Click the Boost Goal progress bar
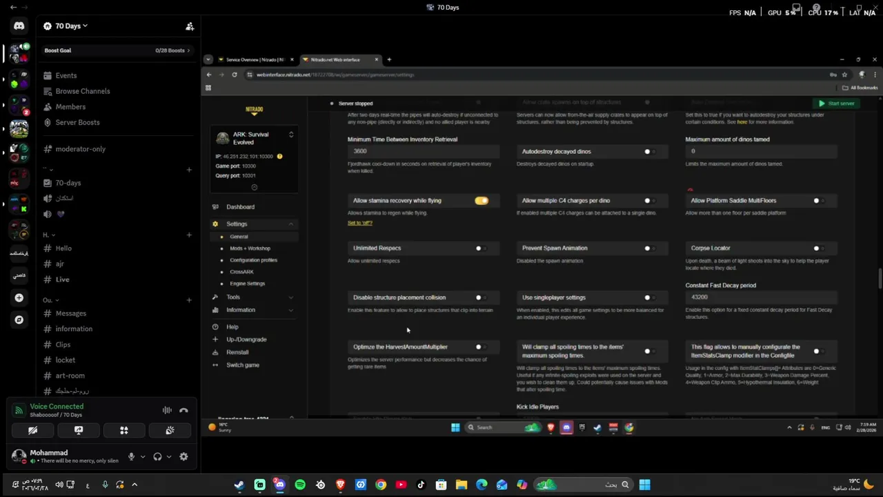The width and height of the screenshot is (883, 497). point(117,50)
